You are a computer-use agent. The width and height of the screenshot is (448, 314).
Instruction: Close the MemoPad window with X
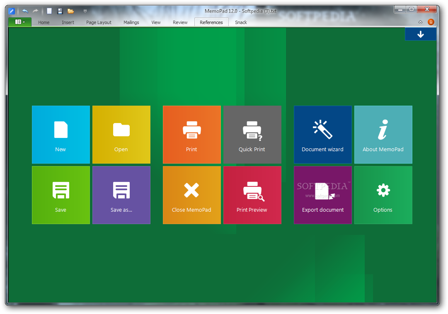point(427,10)
